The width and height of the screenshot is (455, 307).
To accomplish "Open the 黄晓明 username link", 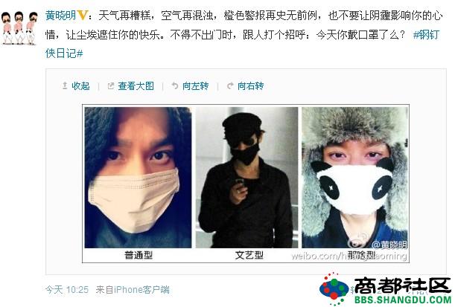I will tap(60, 16).
